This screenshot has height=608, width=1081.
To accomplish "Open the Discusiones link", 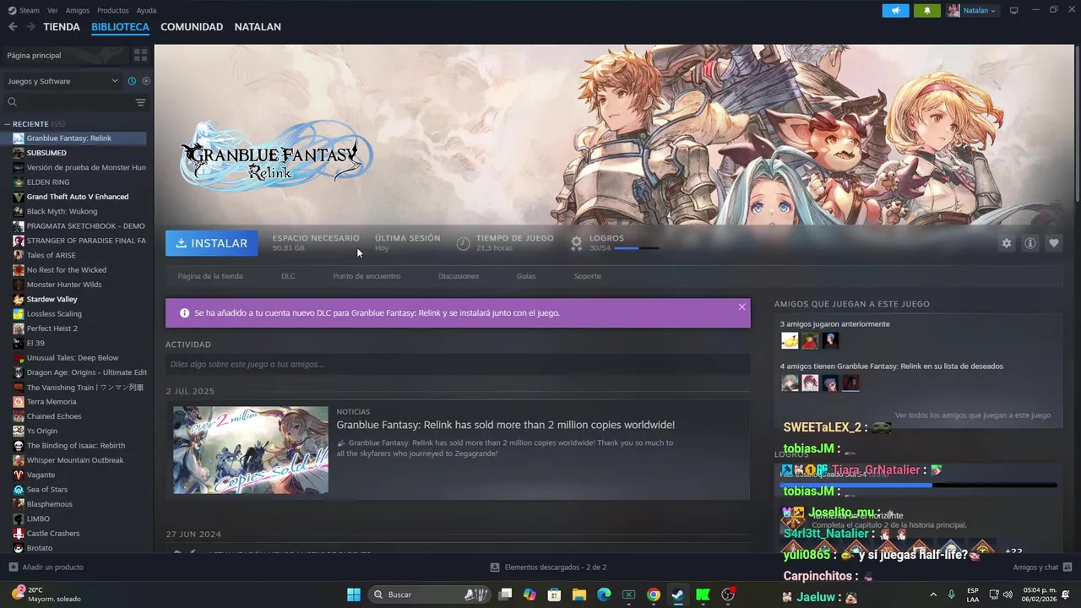I will coord(459,276).
